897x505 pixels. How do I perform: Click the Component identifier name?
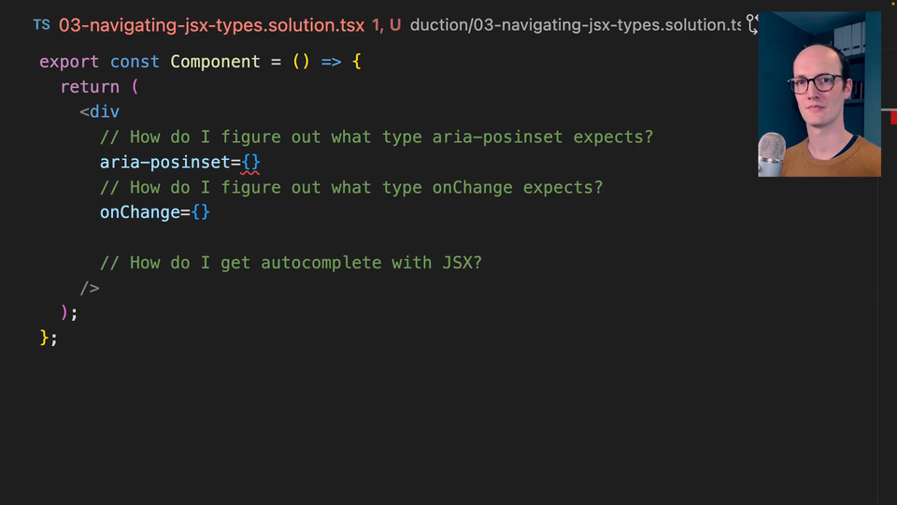pyautogui.click(x=215, y=62)
